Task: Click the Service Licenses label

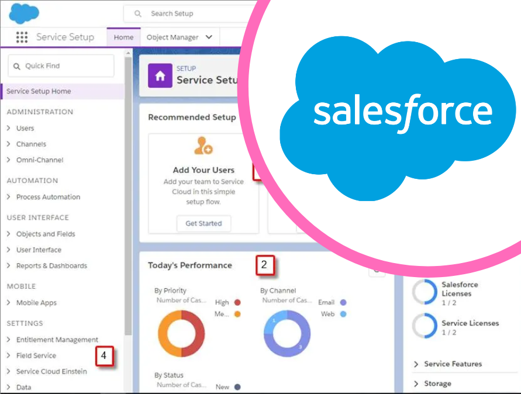Action: pyautogui.click(x=470, y=323)
